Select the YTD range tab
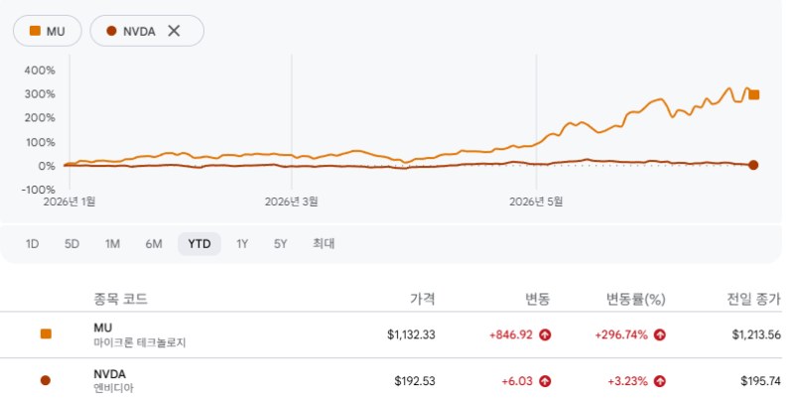This screenshot has width=794, height=401. coord(199,244)
